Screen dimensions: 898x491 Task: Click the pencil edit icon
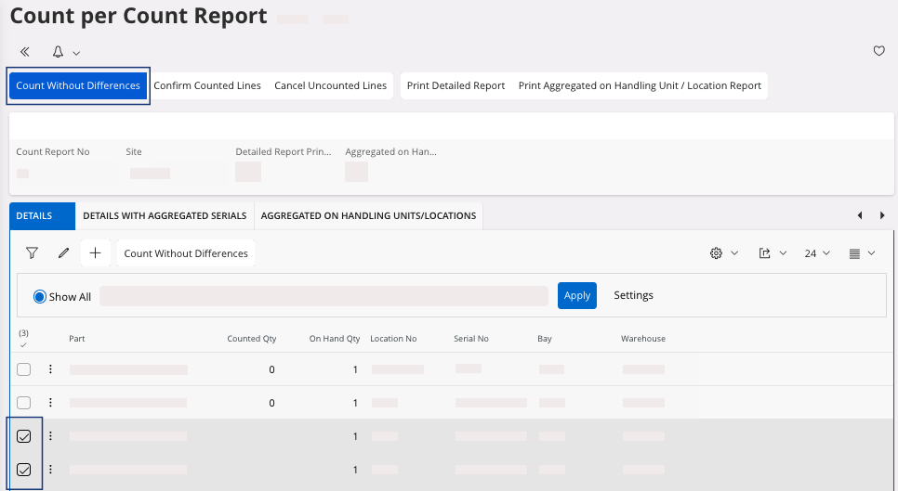(x=63, y=253)
